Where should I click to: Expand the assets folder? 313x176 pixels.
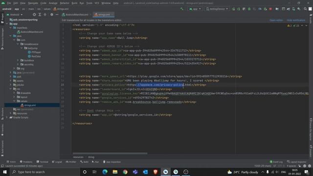point(11,81)
